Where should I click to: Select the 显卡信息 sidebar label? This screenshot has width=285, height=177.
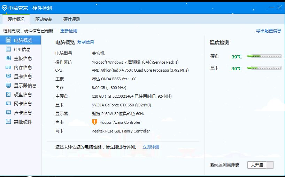(x=23, y=77)
